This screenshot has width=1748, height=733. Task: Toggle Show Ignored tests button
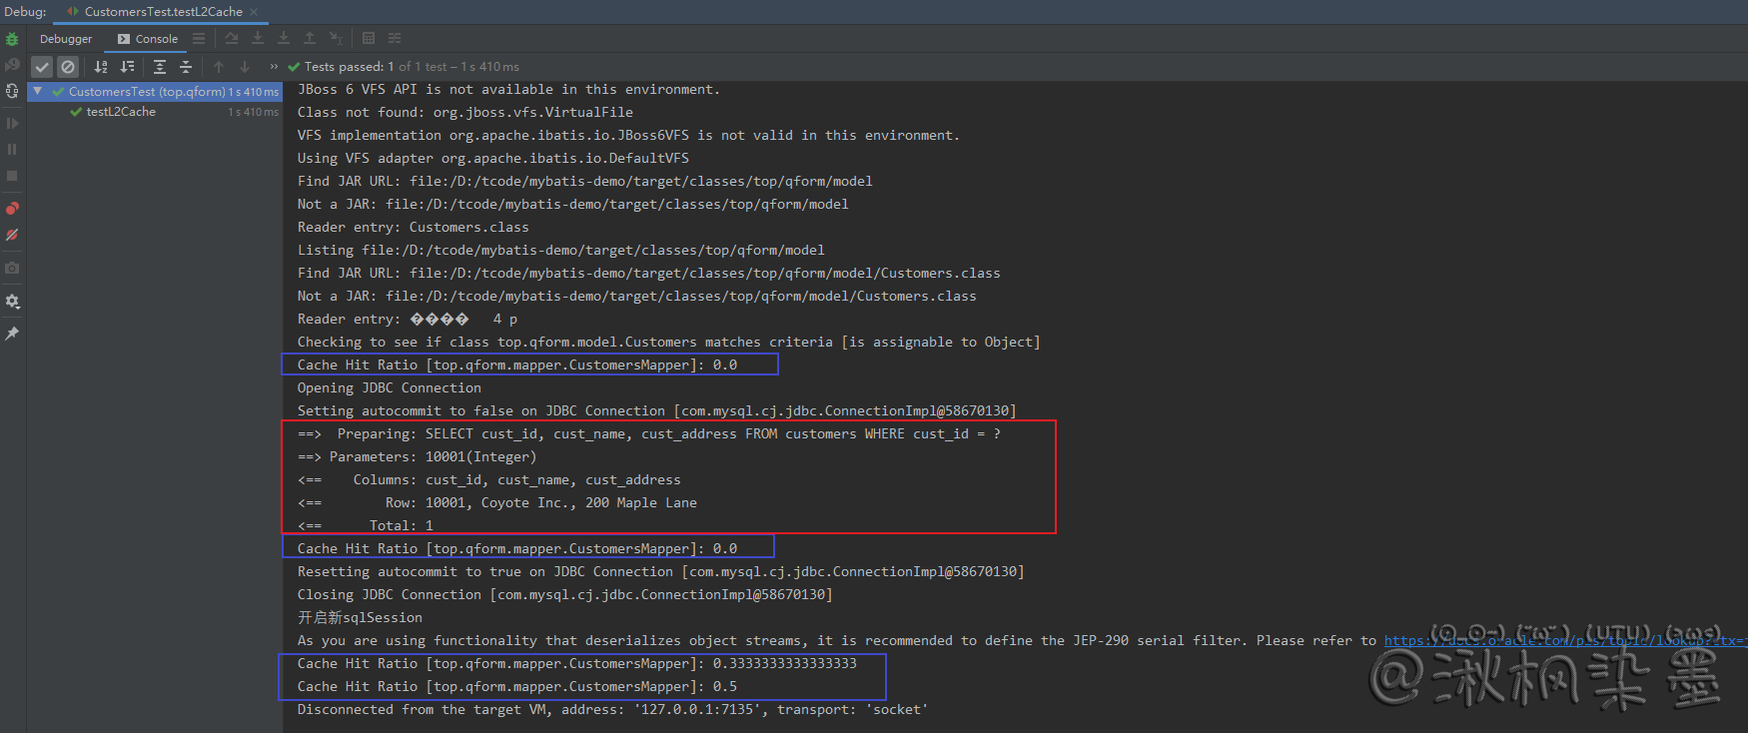click(68, 67)
